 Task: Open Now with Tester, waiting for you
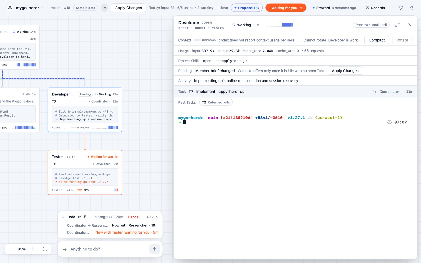click(112, 232)
